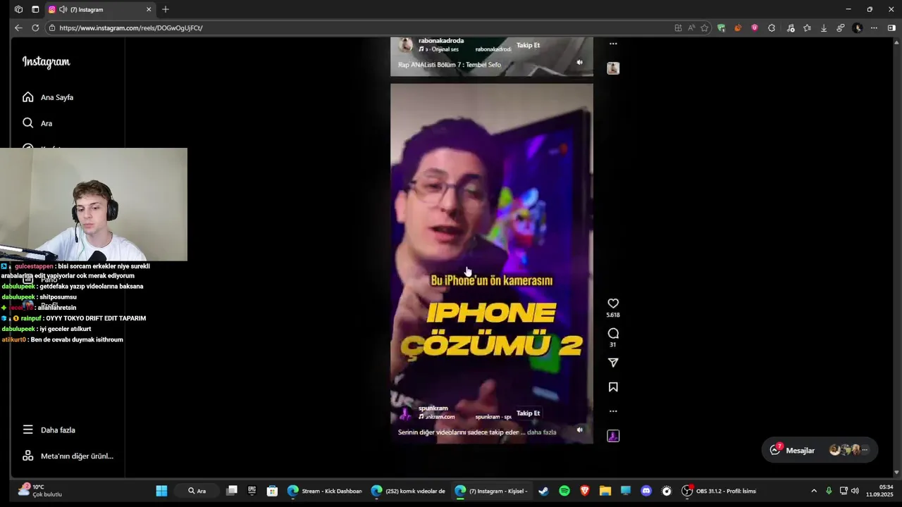Viewport: 902px width, 507px height.
Task: Share the reel with the paper plane icon
Action: click(613, 363)
